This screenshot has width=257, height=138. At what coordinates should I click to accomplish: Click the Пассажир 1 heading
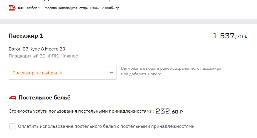pyautogui.click(x=26, y=36)
